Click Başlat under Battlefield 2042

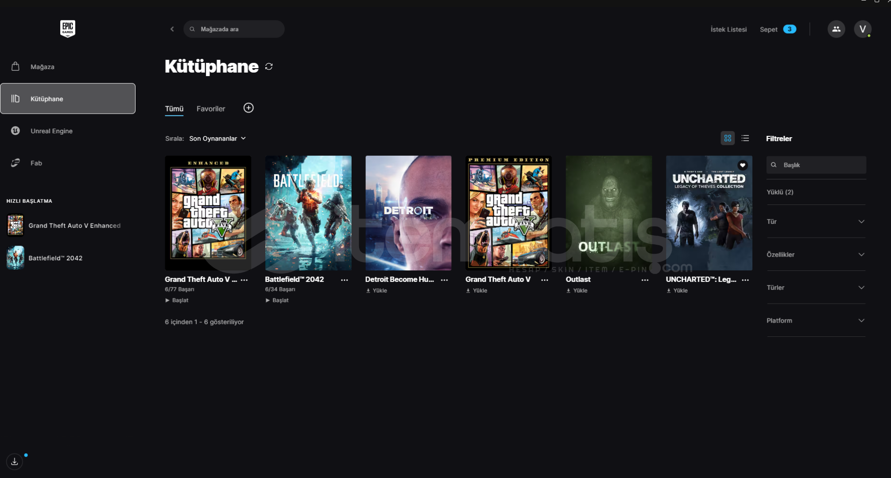(x=277, y=301)
